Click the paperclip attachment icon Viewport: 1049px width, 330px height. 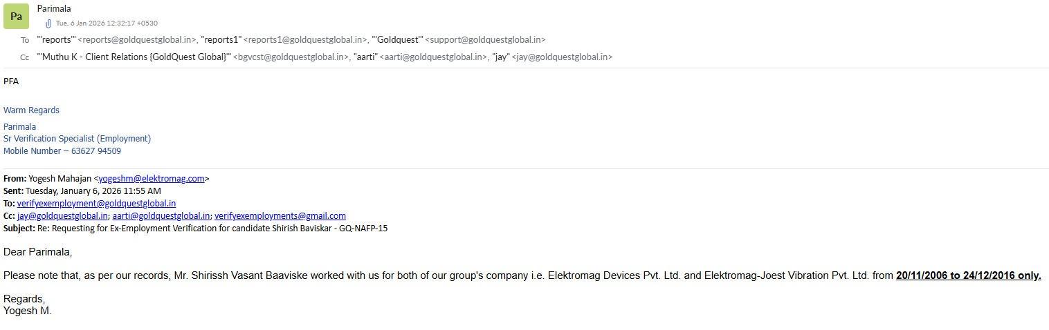coord(48,23)
